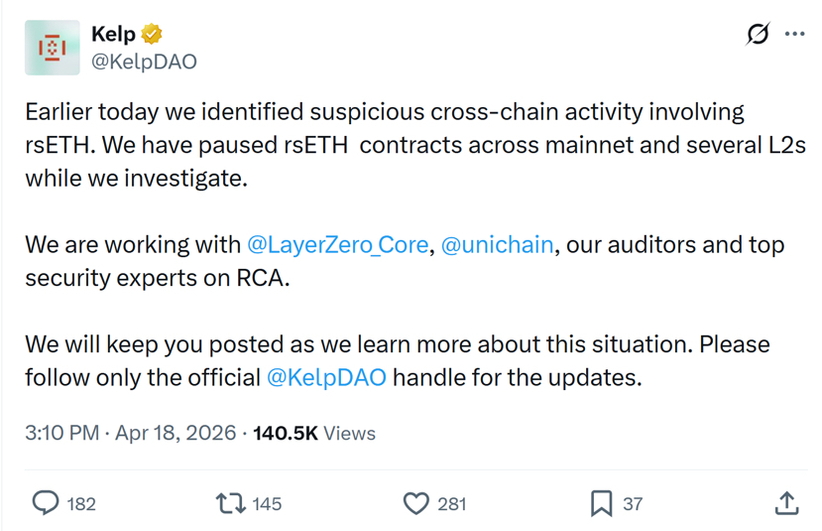822x531 pixels.
Task: Open the three-dot More options menu
Action: (794, 34)
